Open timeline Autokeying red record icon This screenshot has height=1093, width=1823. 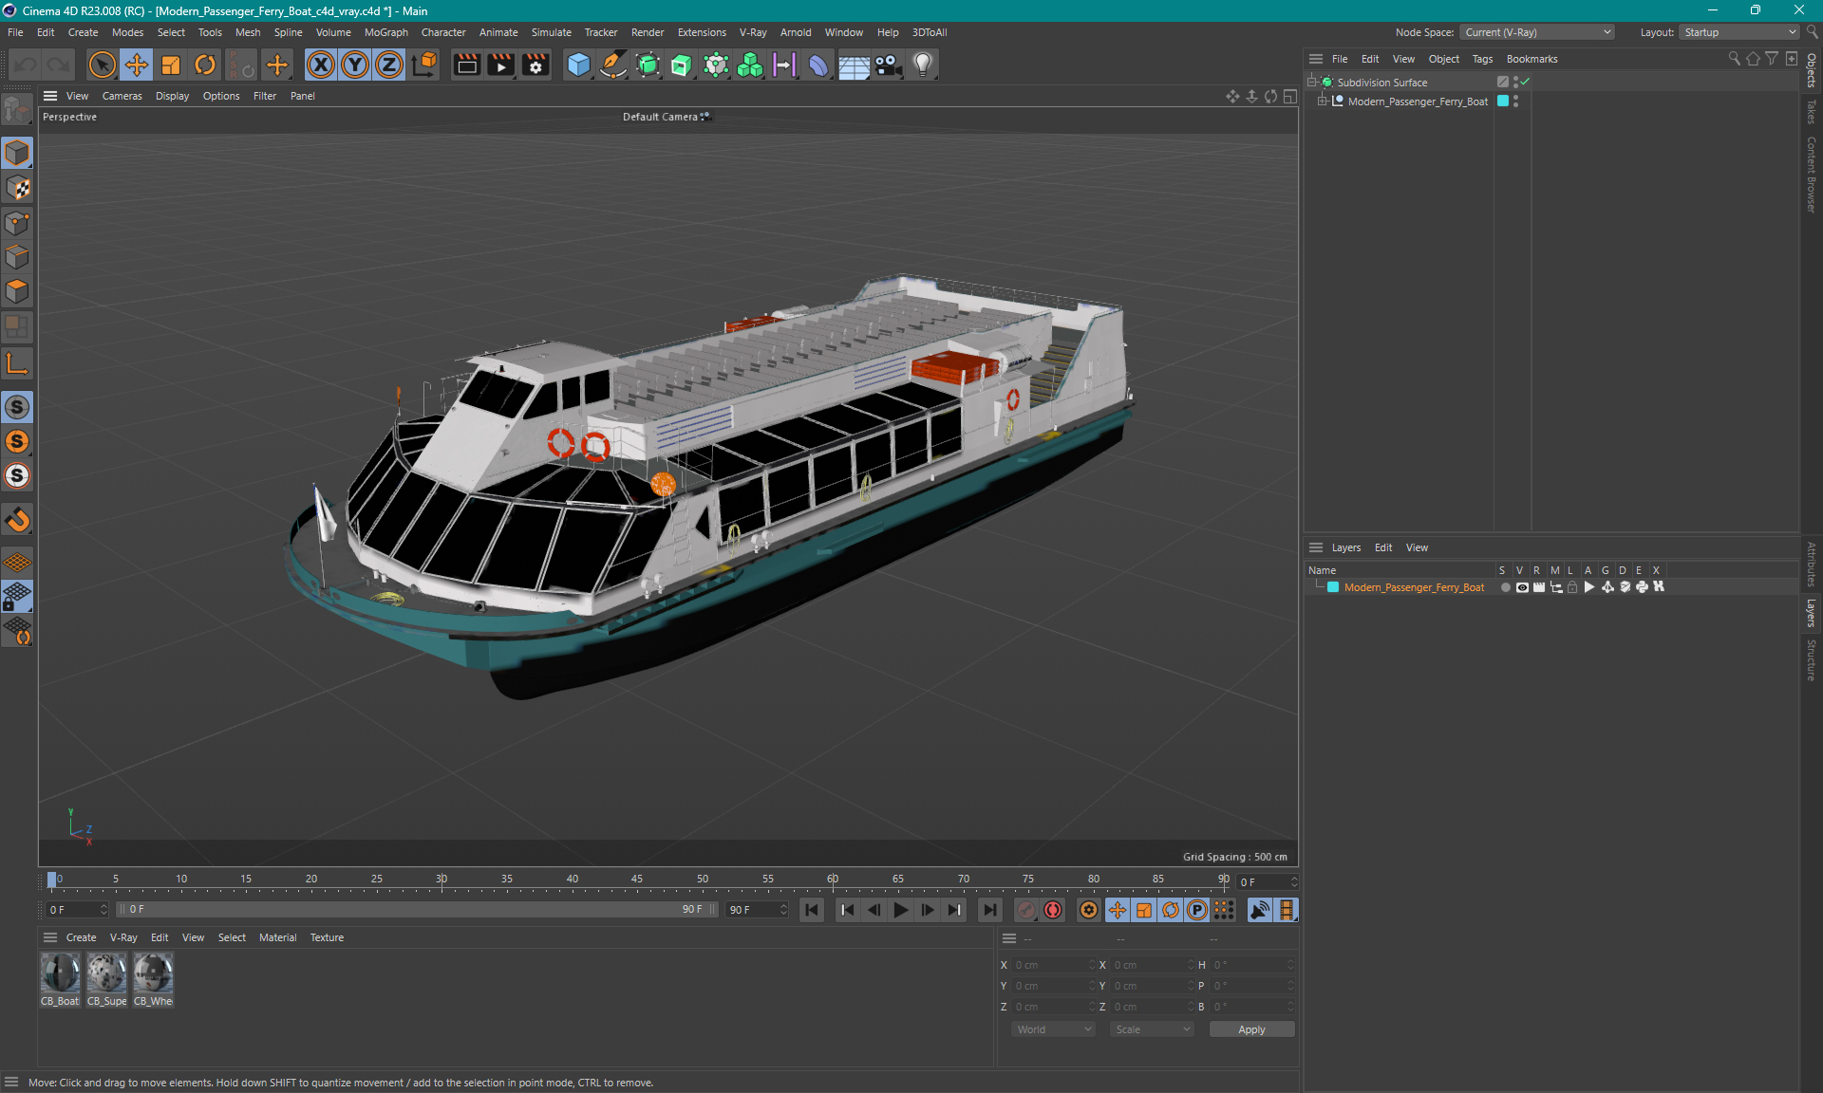[1053, 910]
